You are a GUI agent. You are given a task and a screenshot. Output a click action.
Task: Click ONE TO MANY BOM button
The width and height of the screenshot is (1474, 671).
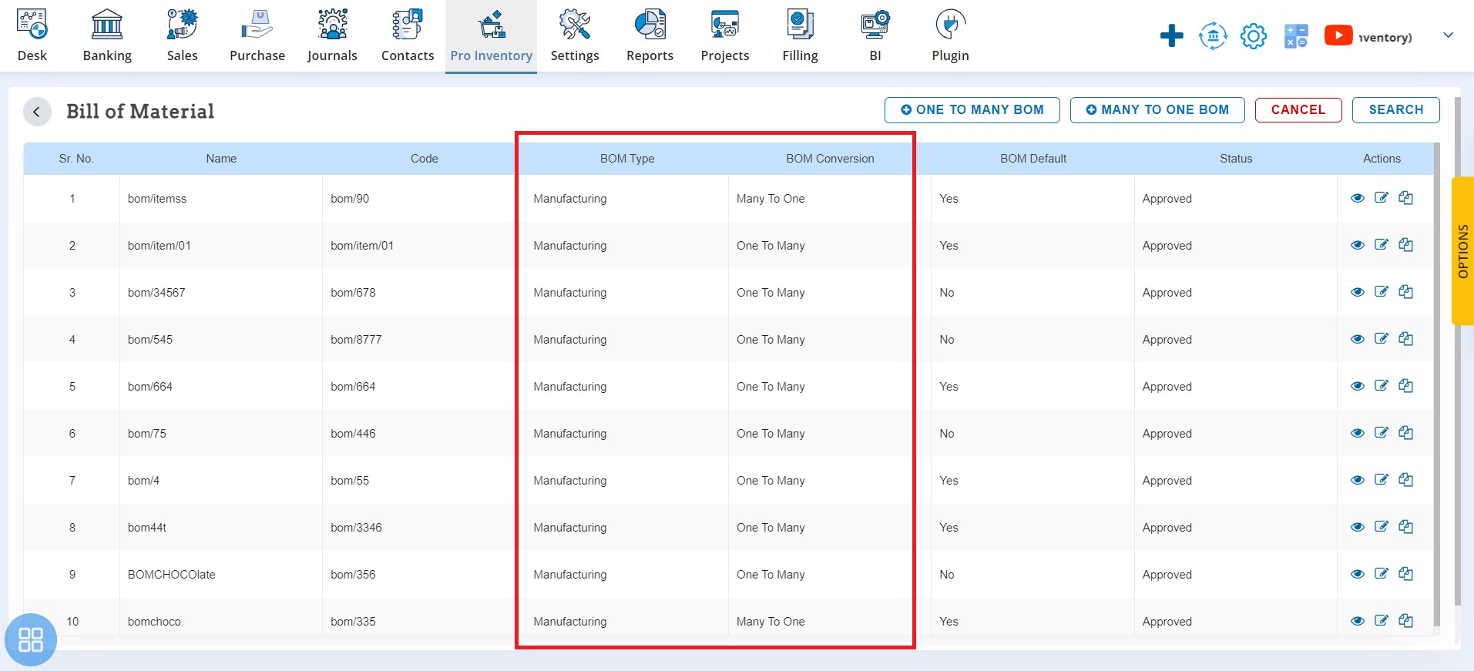(x=972, y=109)
